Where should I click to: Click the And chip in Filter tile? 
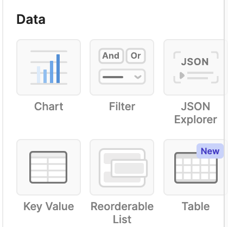tap(111, 56)
